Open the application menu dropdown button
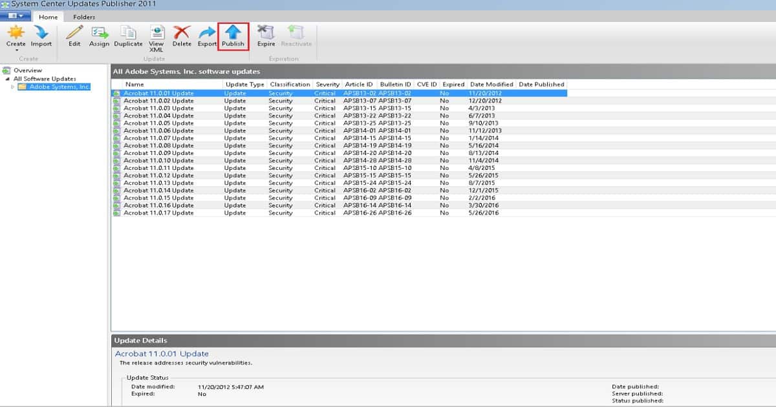 point(16,16)
